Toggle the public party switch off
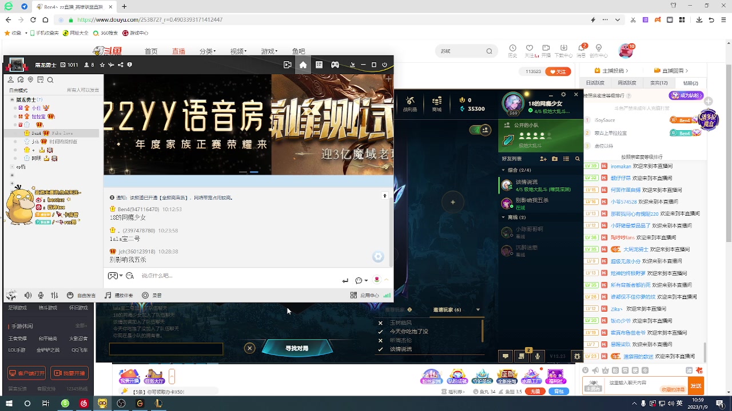Screen dimensions: 732x411 pos(476,129)
